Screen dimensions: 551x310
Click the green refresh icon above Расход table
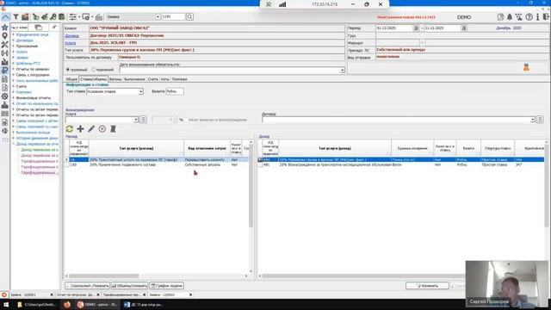pyautogui.click(x=70, y=129)
